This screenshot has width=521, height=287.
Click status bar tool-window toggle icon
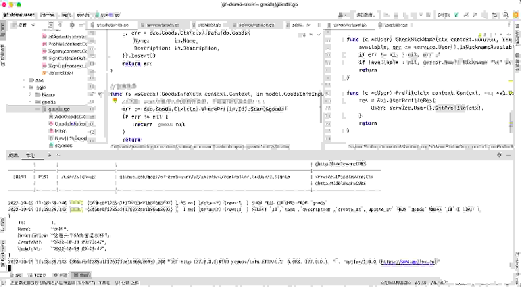(x=4, y=283)
